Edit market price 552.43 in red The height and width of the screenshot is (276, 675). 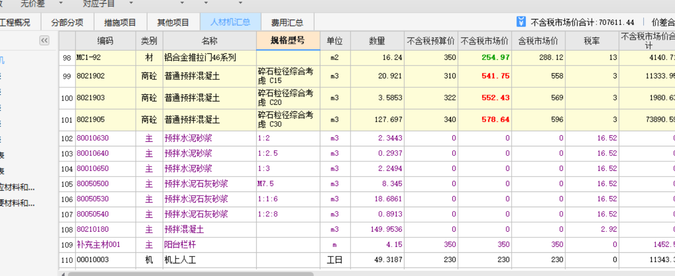coord(485,98)
